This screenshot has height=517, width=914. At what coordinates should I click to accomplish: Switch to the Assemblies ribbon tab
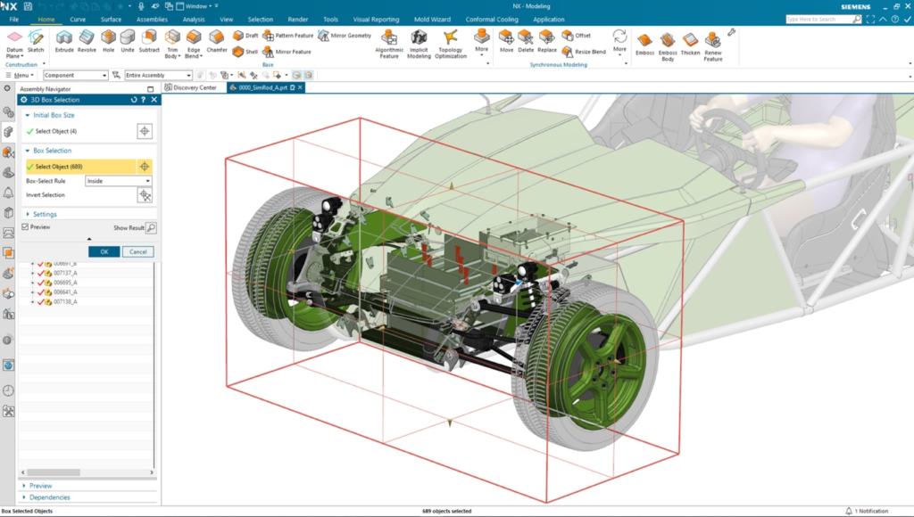click(152, 19)
